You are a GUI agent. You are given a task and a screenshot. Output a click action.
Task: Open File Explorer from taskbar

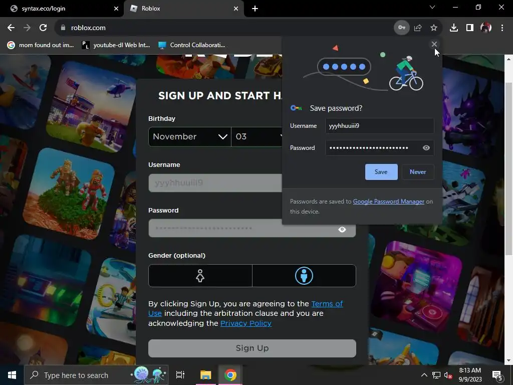coord(206,375)
